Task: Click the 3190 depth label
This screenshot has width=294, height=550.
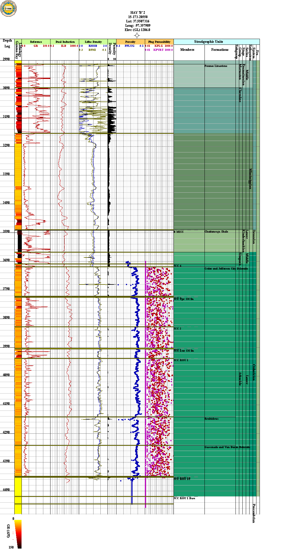Action: 6,116
